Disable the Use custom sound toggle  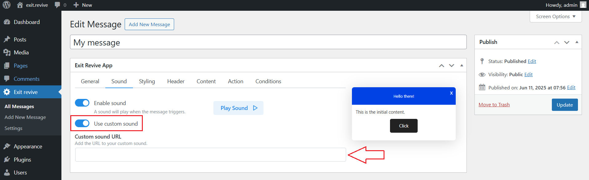point(82,123)
